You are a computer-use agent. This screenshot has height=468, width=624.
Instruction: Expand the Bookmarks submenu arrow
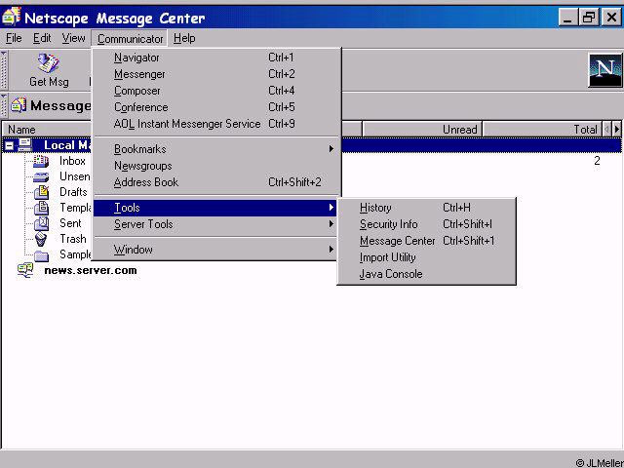331,149
